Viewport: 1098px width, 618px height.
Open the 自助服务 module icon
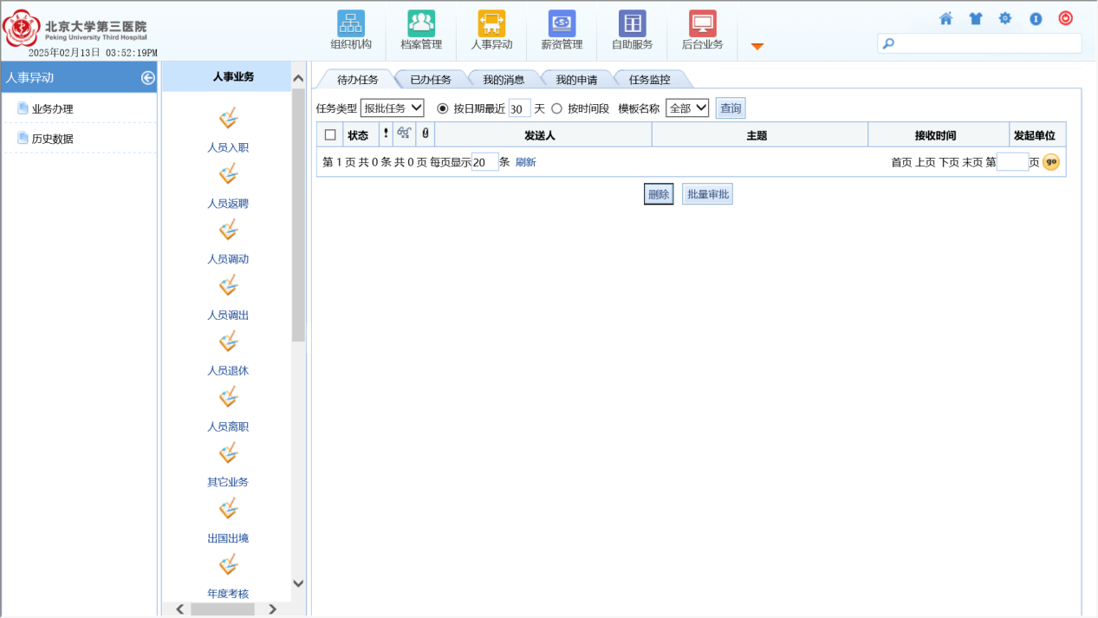pos(632,24)
